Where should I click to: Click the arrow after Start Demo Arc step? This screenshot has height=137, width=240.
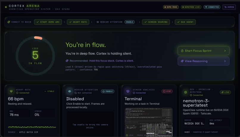[x=64, y=22]
